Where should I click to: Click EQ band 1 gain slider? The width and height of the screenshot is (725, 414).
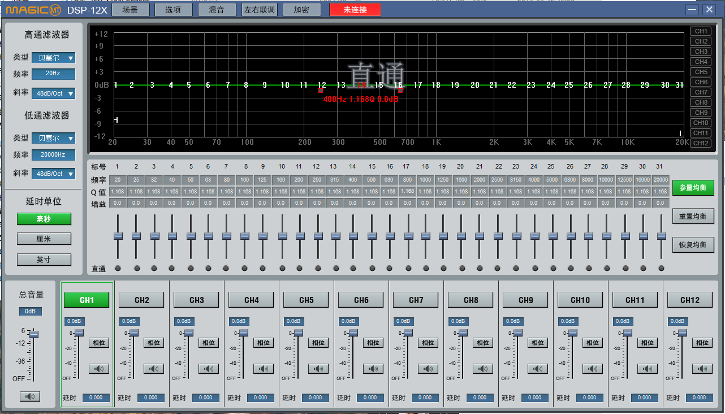pyautogui.click(x=118, y=236)
